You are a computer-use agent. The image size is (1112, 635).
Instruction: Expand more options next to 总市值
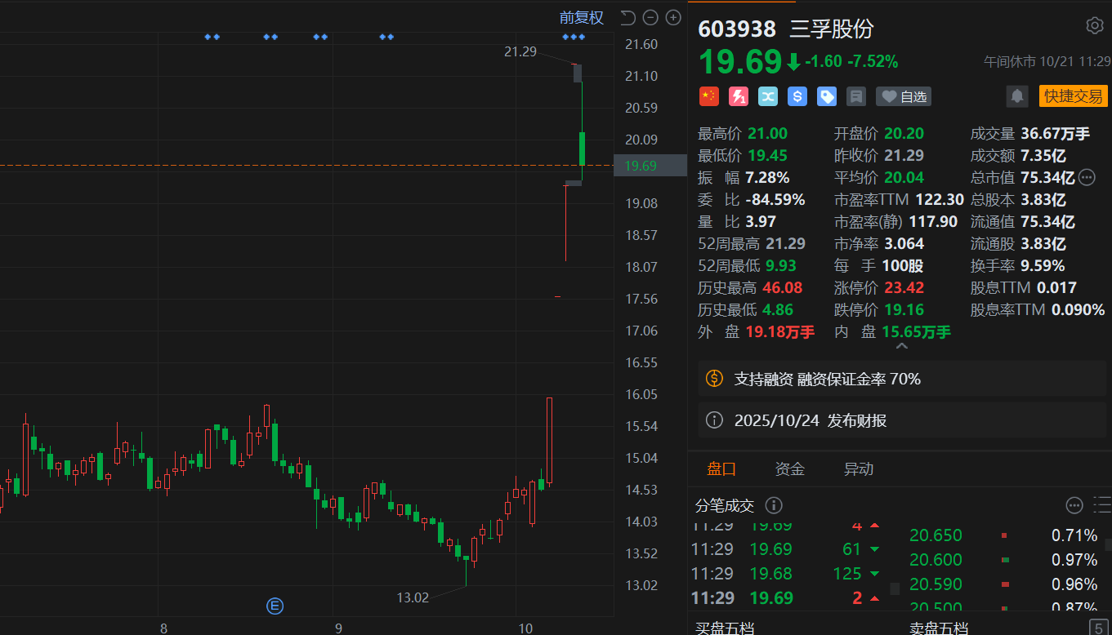click(x=1087, y=177)
